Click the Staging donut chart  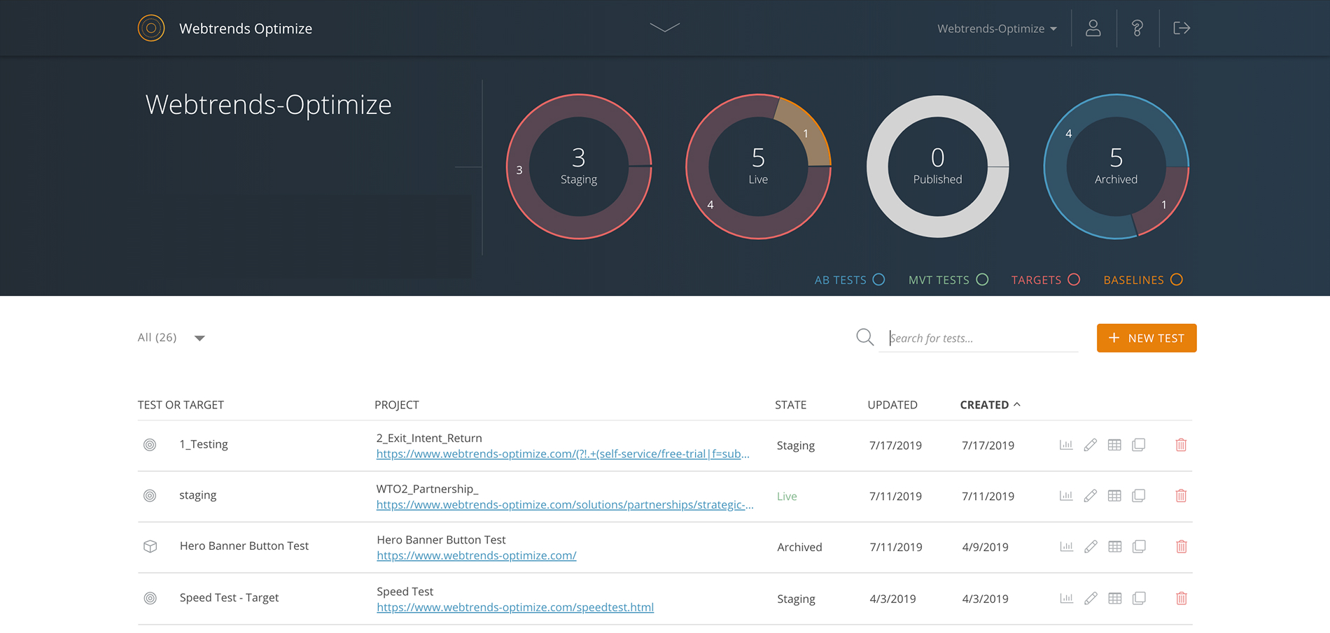point(579,166)
